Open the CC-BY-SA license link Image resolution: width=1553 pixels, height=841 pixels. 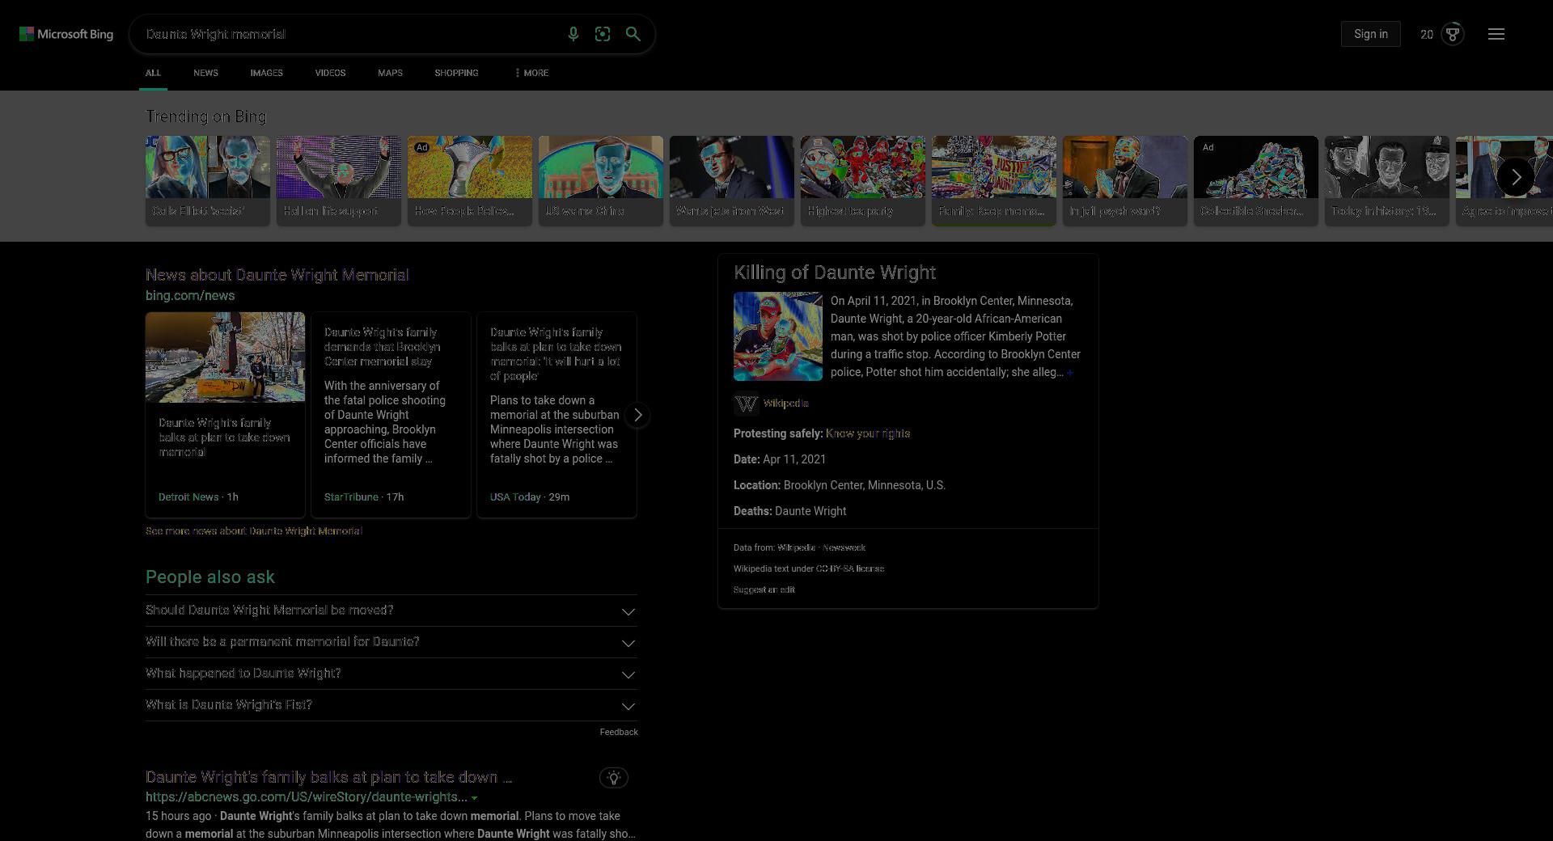pyautogui.click(x=850, y=568)
